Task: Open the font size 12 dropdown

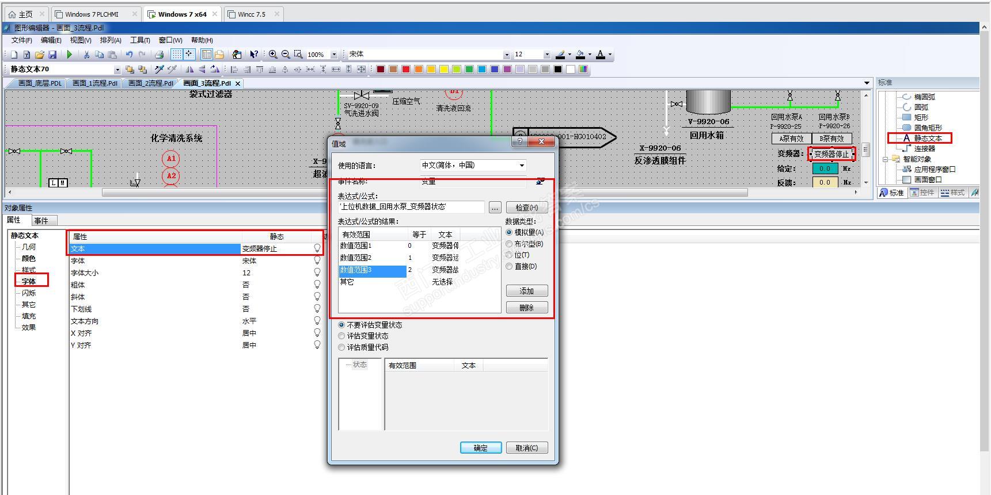Action: click(547, 55)
